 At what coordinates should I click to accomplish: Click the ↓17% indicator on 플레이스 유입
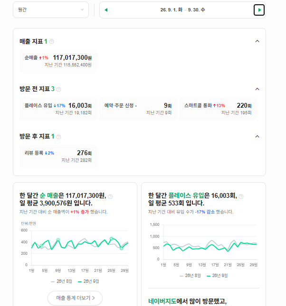59,106
